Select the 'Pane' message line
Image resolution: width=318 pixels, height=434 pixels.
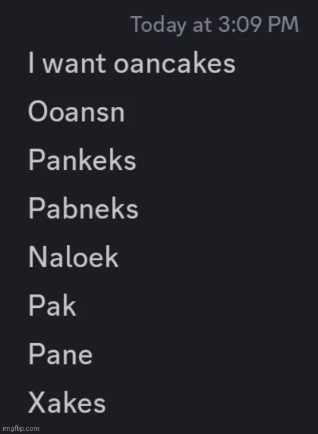[60, 354]
